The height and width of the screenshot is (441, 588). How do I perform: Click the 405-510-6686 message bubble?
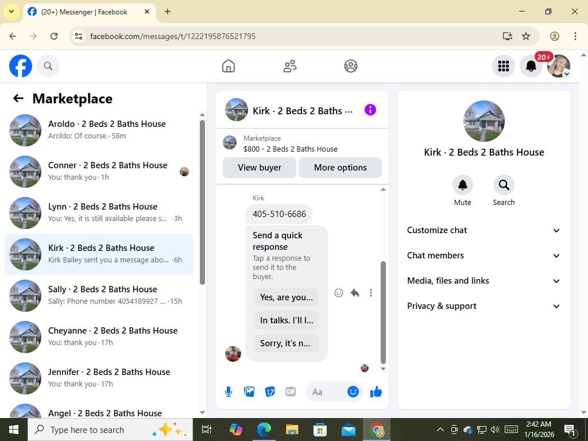pos(279,214)
